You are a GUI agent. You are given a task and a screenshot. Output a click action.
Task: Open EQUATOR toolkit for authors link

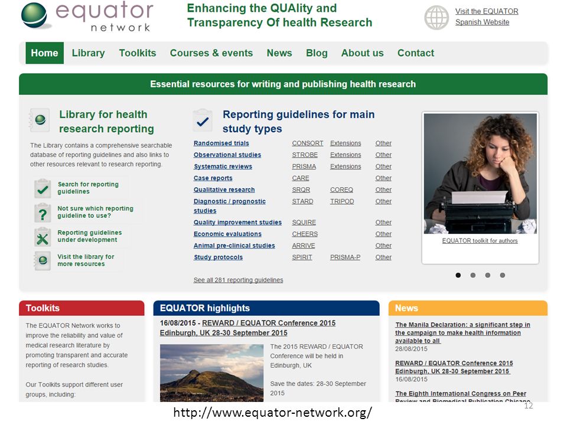(x=480, y=241)
